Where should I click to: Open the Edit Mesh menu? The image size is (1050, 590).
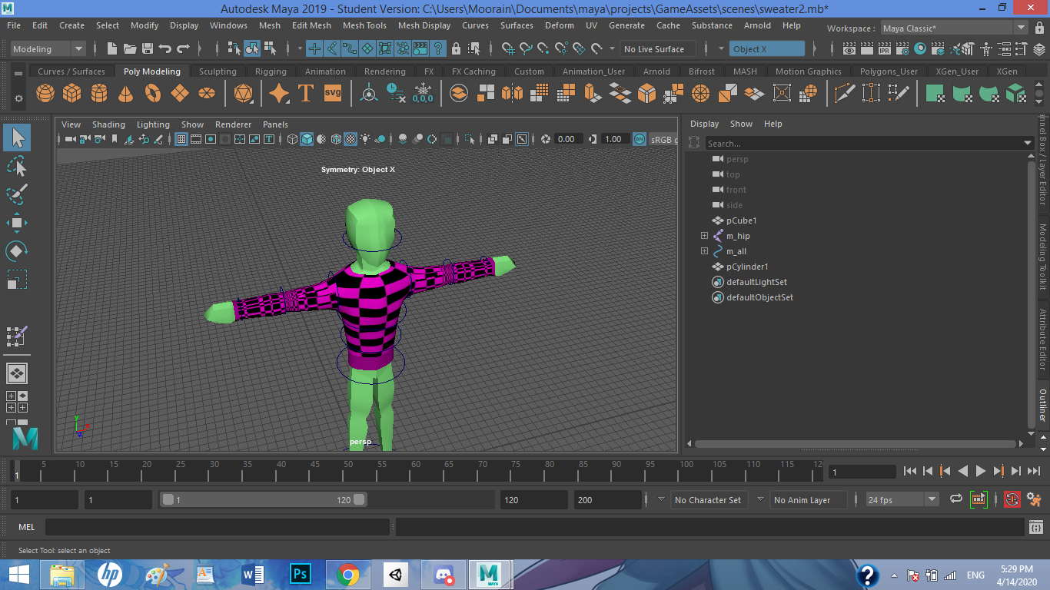(311, 25)
